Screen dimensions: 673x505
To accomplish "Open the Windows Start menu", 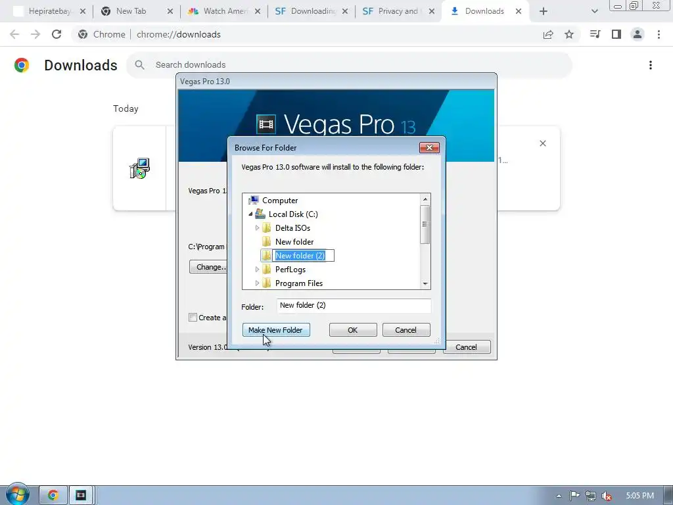I will coord(17,494).
